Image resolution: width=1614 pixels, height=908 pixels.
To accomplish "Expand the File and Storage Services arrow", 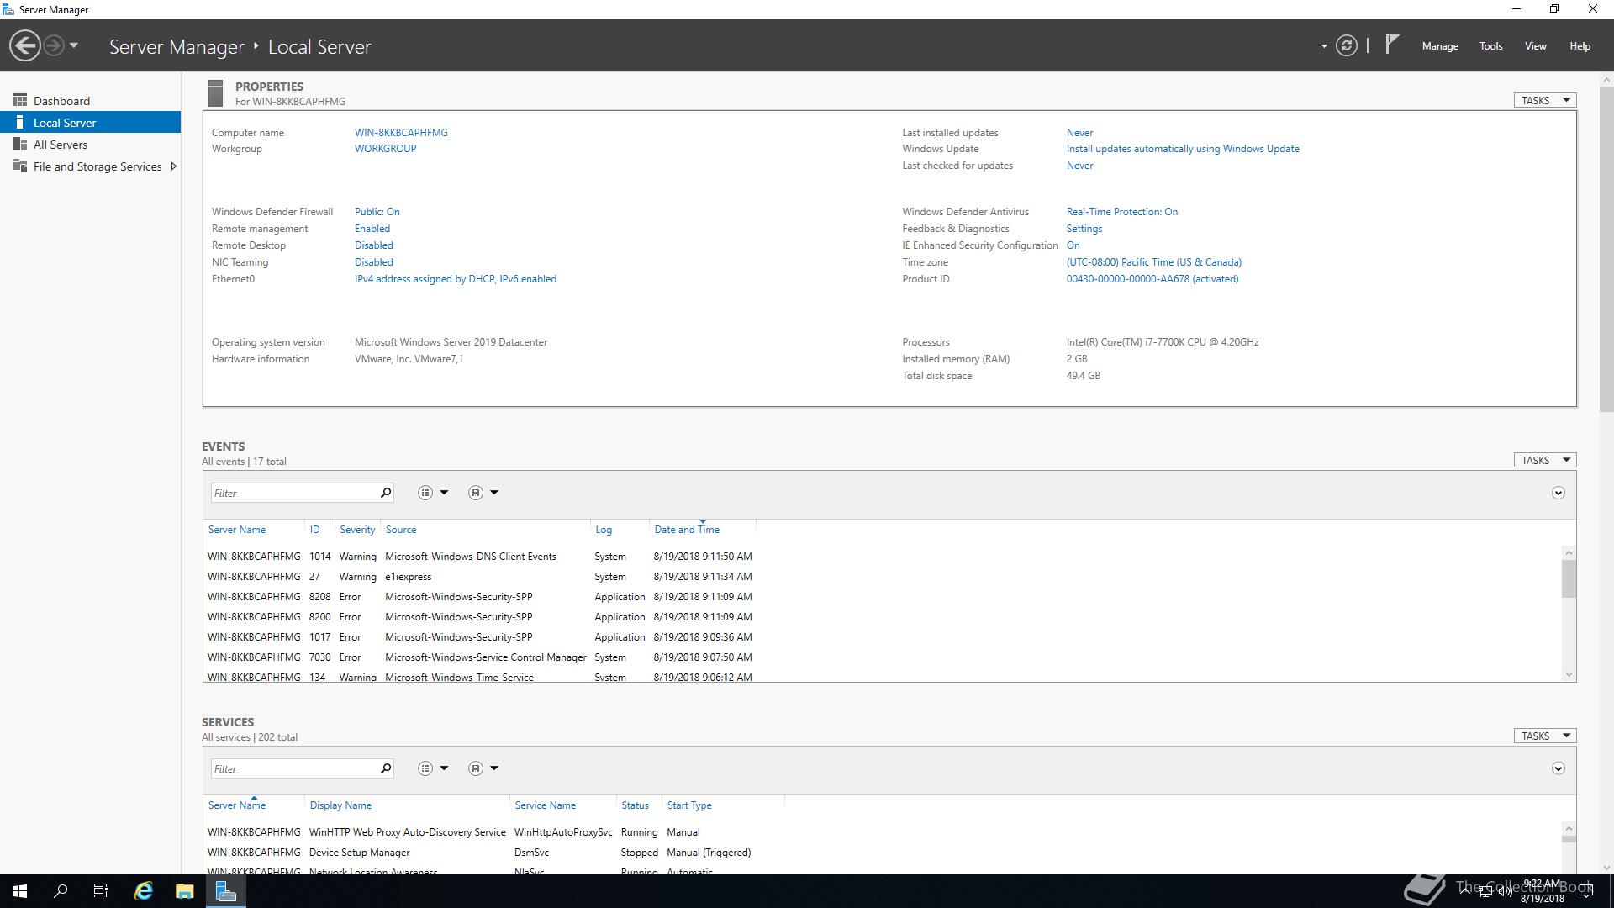I will [x=173, y=166].
